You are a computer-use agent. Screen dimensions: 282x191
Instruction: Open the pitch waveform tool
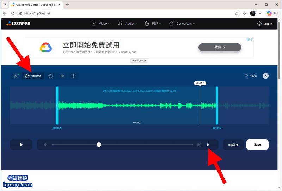tap(62, 76)
